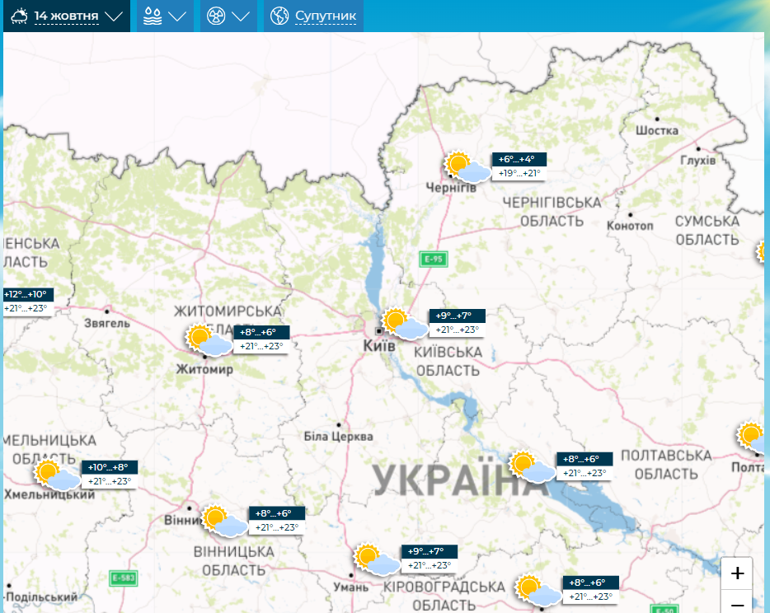Click the Хмельницький weather icon

click(x=57, y=475)
